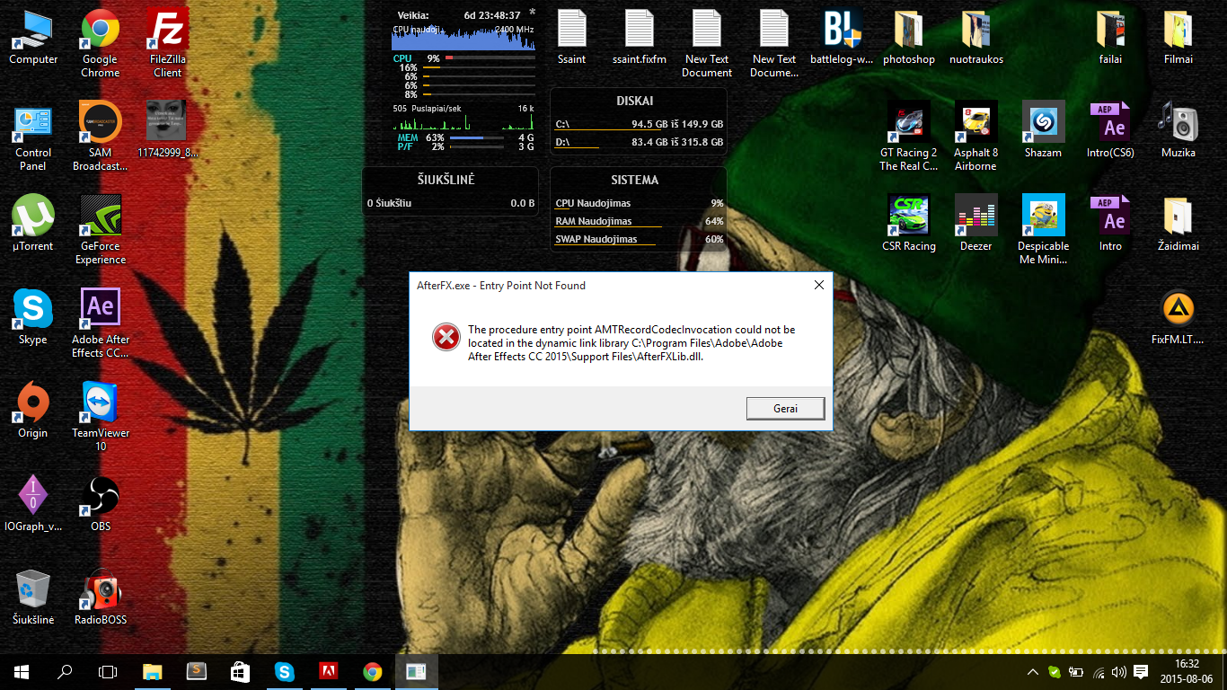Open Intro(CS6) After Effects project
Screen dimensions: 1227x690
(x=1110, y=130)
